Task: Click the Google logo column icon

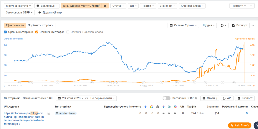Action: click(x=152, y=107)
